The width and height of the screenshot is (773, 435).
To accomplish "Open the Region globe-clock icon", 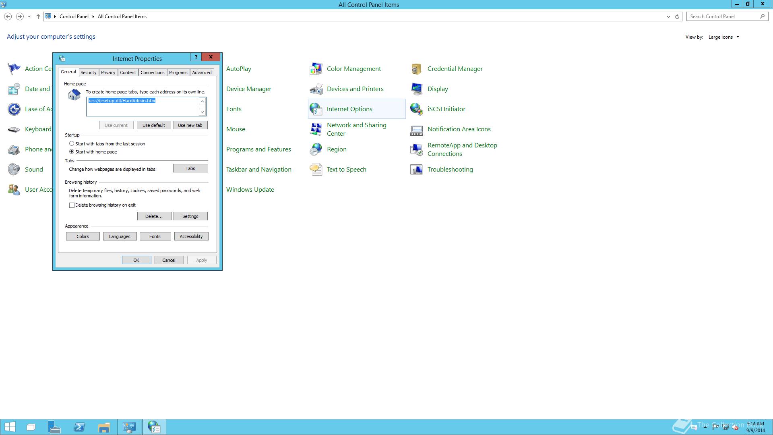I will [316, 149].
